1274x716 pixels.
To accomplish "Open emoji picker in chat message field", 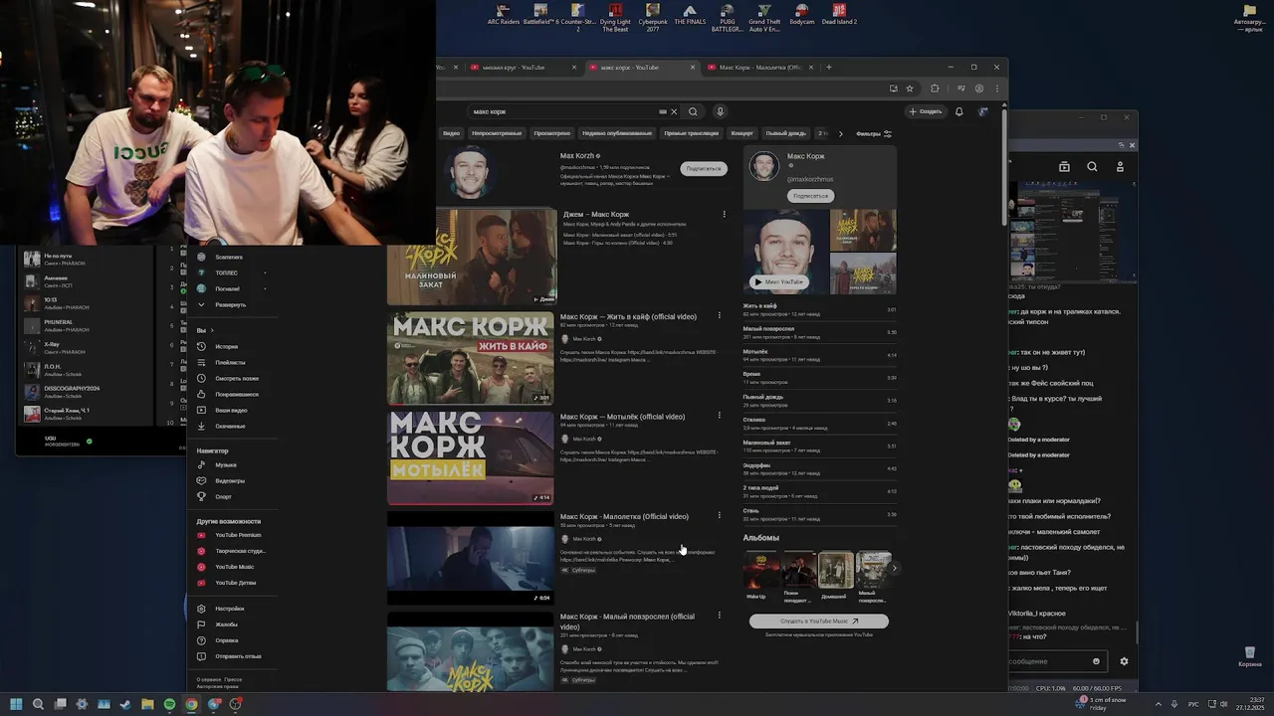I will click(x=1097, y=661).
